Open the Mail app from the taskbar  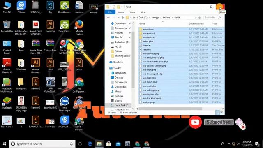pyautogui.click(x=118, y=144)
